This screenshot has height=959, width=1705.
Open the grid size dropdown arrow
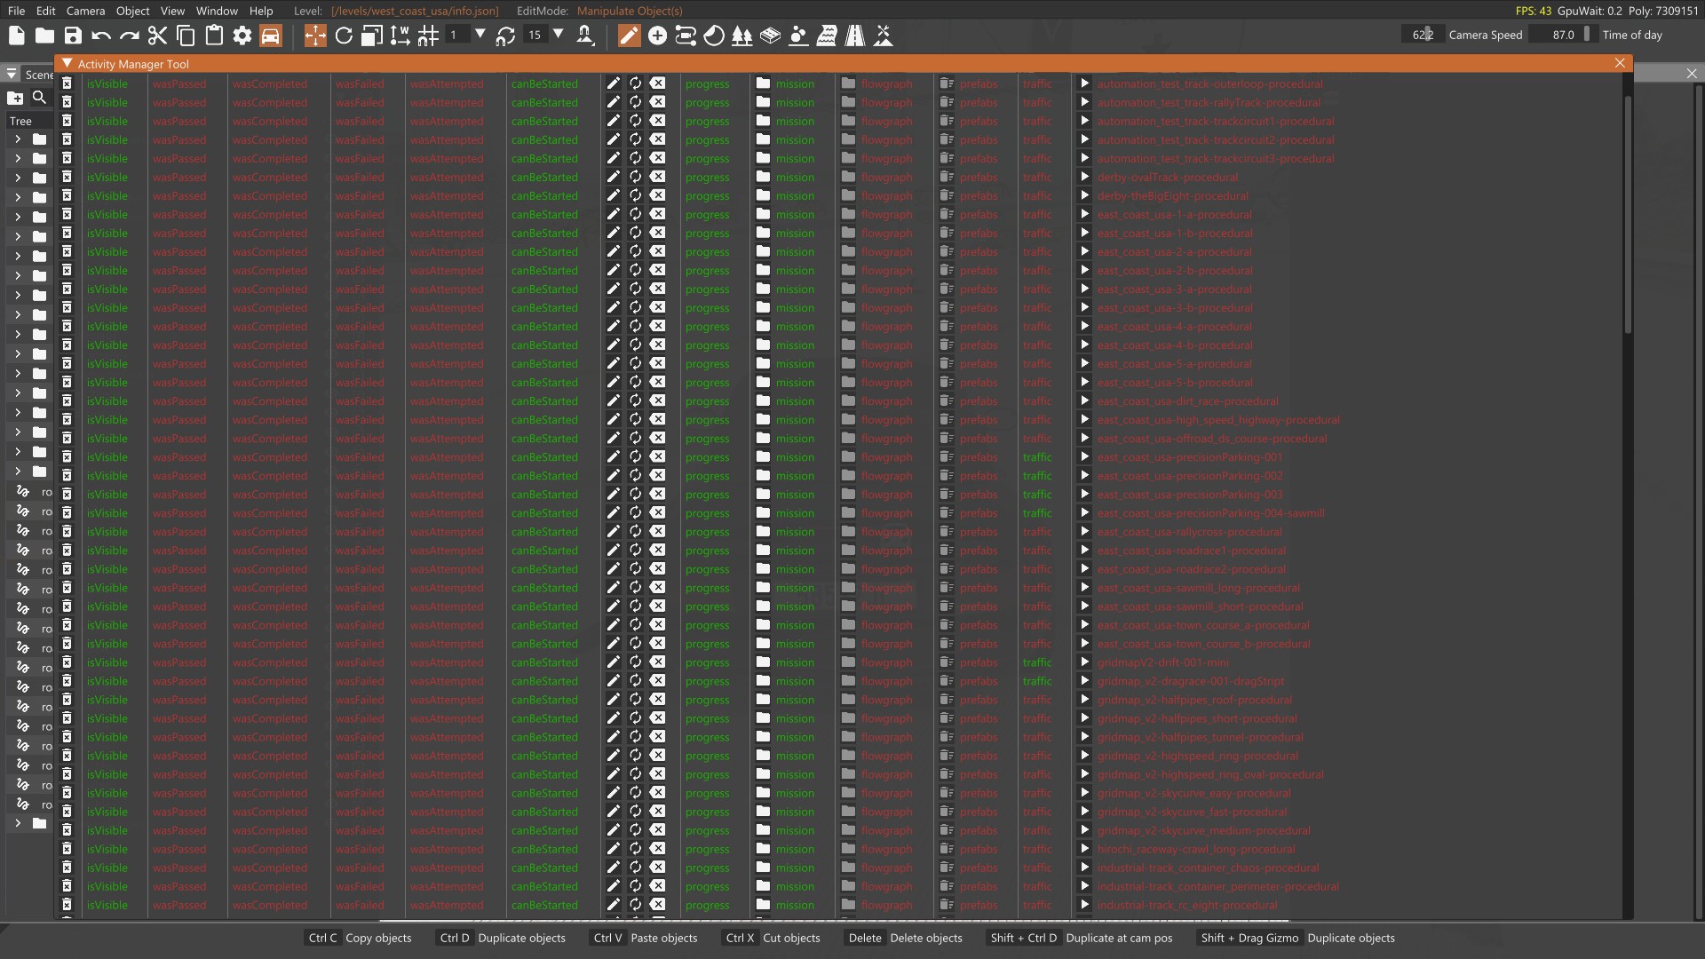click(x=480, y=35)
